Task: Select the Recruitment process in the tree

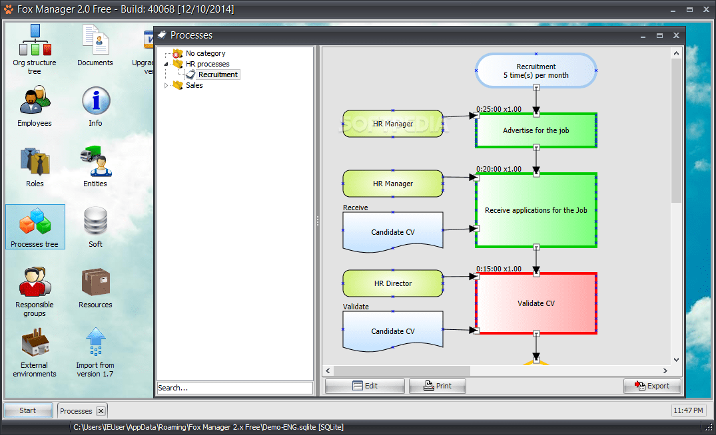Action: click(x=212, y=74)
